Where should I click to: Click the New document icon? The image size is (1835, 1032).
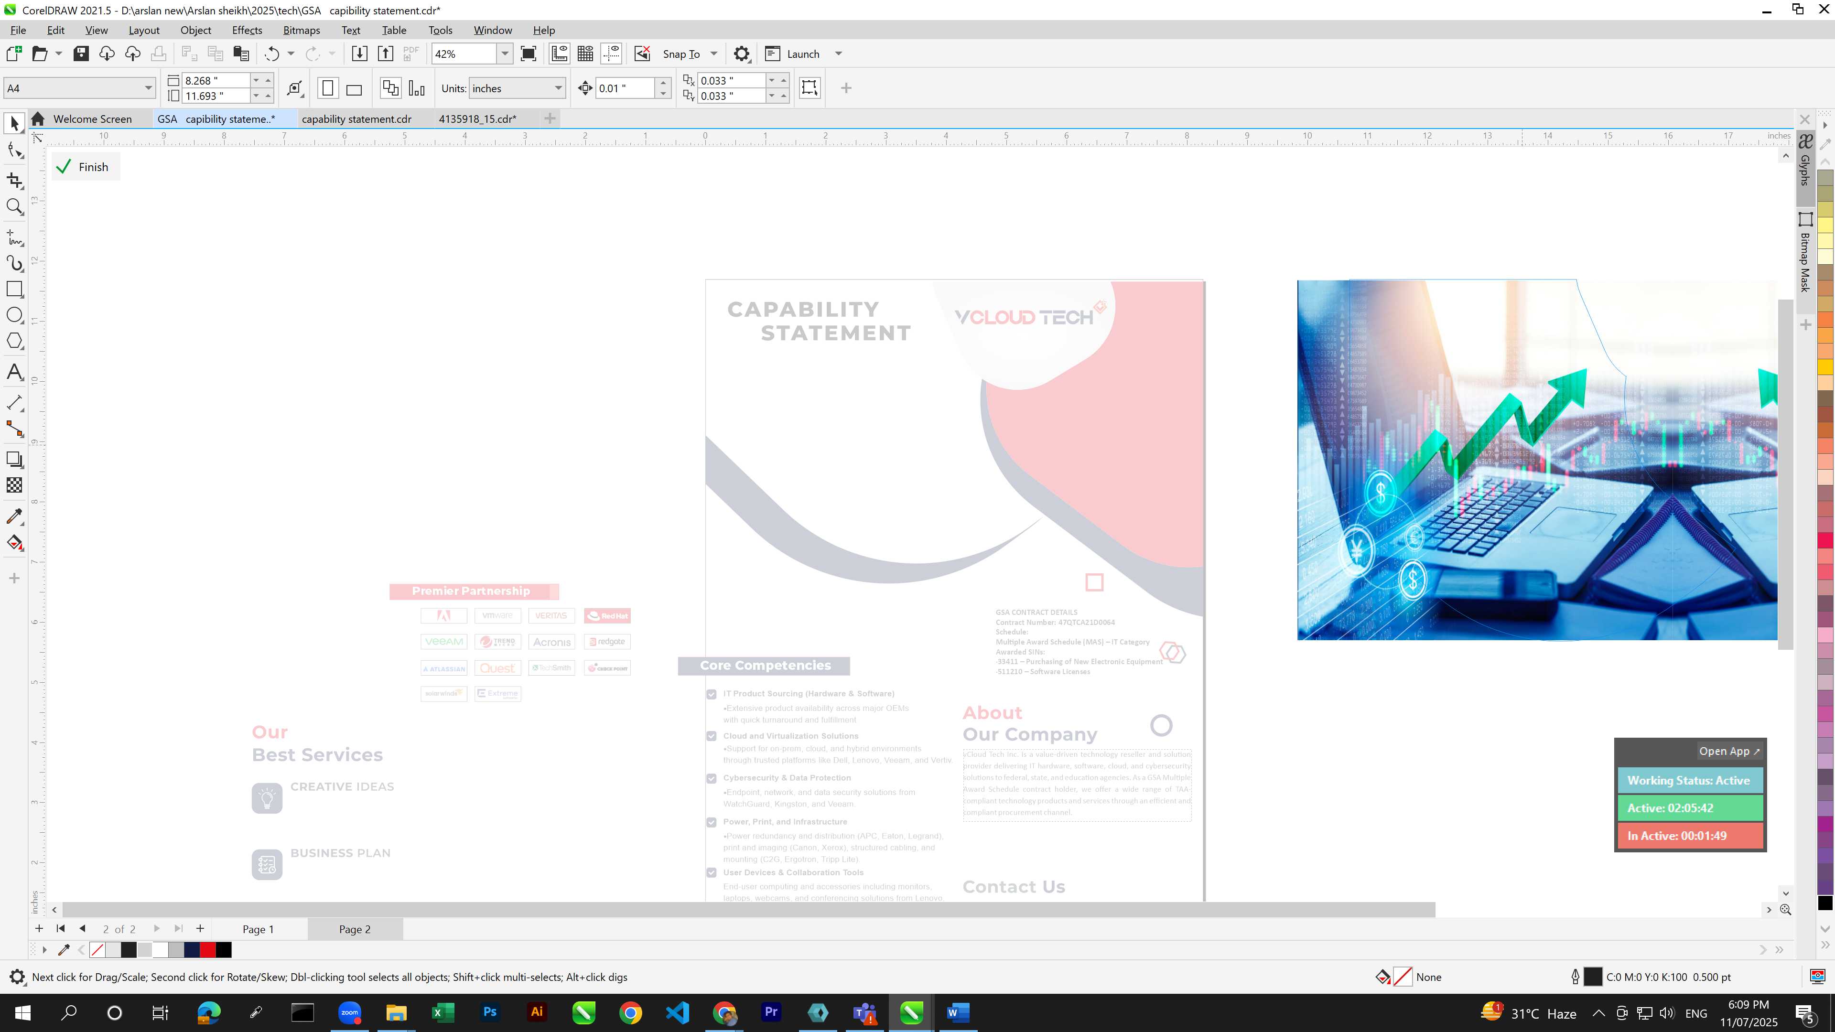pos(13,54)
